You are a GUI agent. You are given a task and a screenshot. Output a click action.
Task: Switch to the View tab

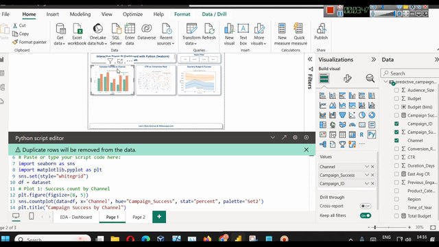(107, 14)
